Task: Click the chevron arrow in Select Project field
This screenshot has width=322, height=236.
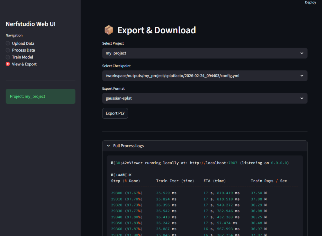Action: click(x=302, y=53)
